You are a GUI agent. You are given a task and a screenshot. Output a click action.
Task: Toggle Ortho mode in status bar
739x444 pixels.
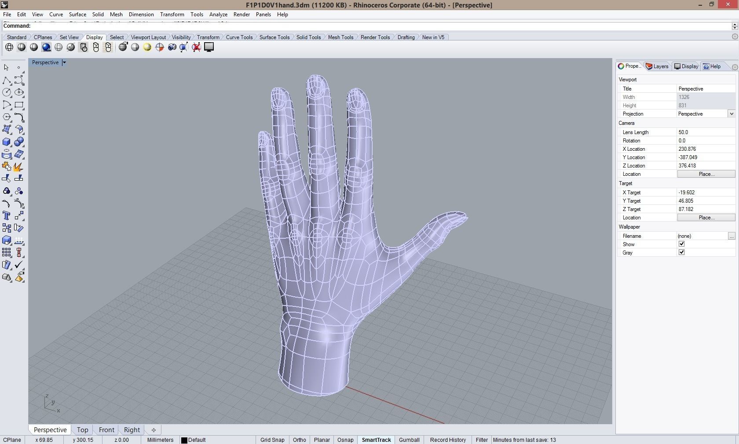(x=300, y=440)
